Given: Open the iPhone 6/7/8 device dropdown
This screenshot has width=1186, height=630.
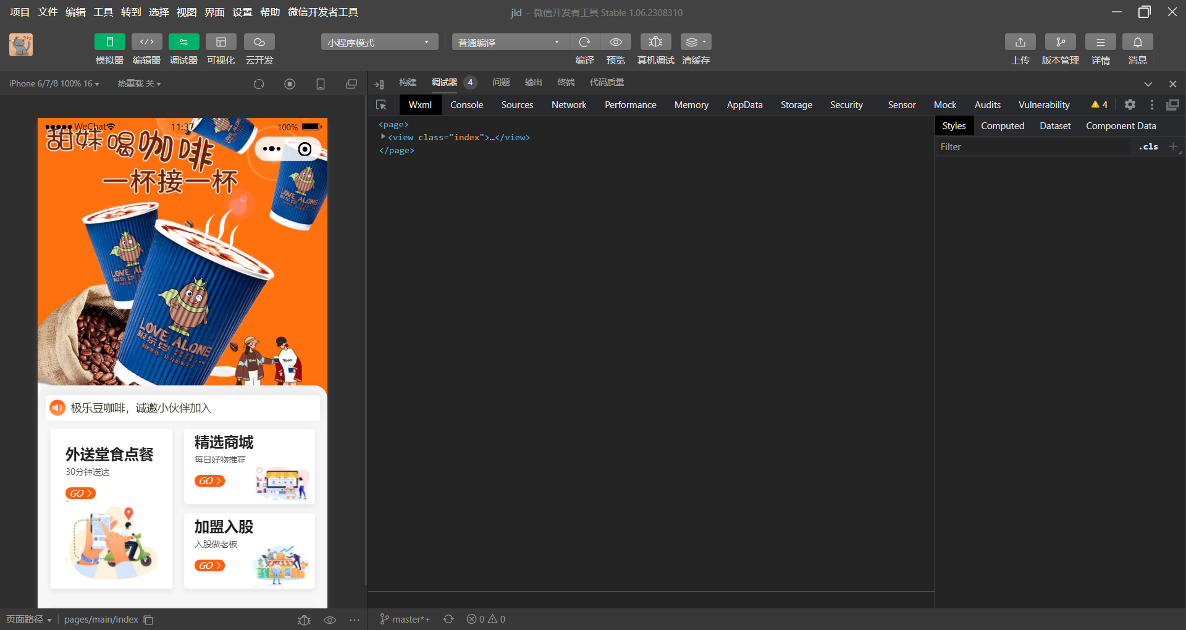Looking at the screenshot, I should [54, 83].
